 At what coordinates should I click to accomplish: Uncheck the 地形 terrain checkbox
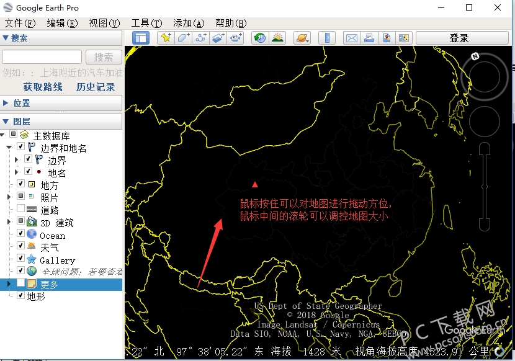[20, 295]
